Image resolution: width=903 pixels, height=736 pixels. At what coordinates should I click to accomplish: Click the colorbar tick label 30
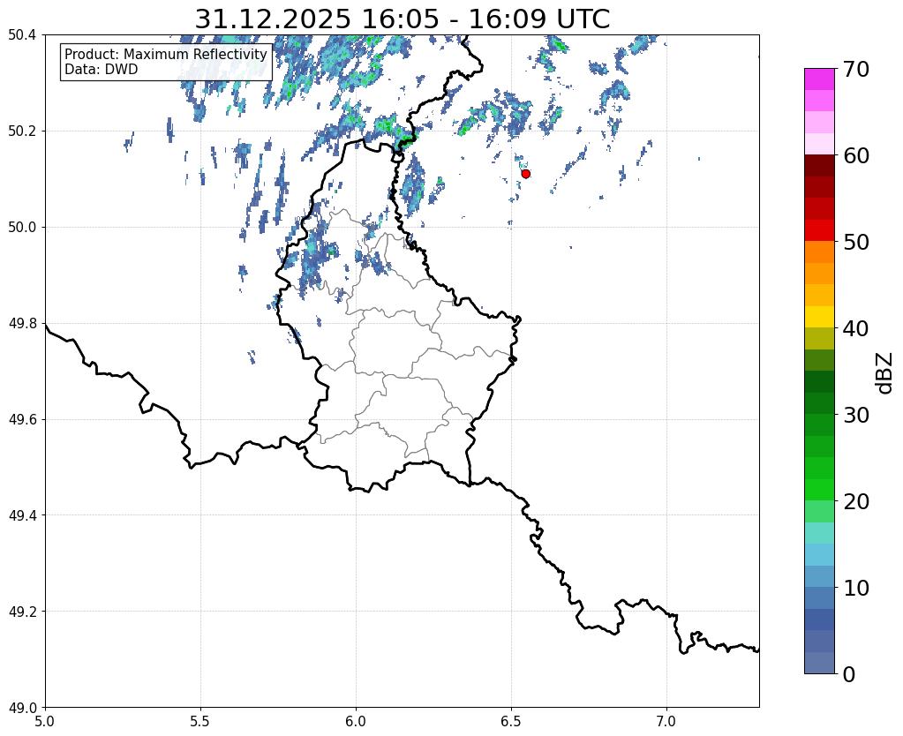[855, 415]
